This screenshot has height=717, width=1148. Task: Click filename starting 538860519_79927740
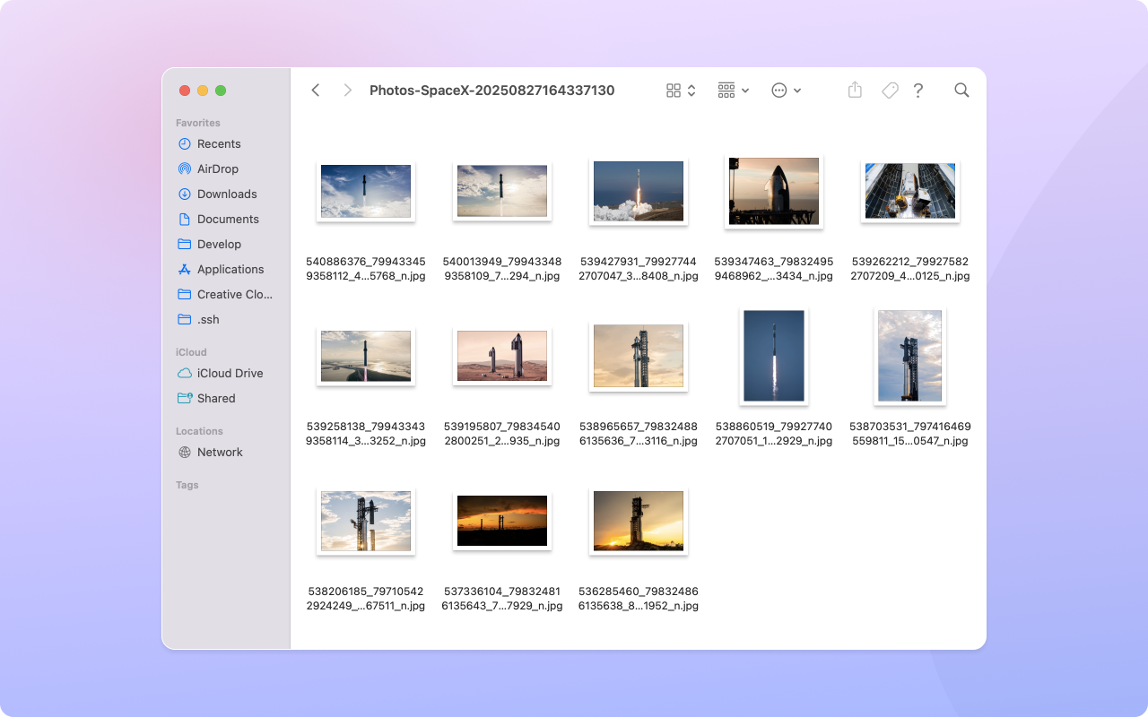(x=774, y=434)
